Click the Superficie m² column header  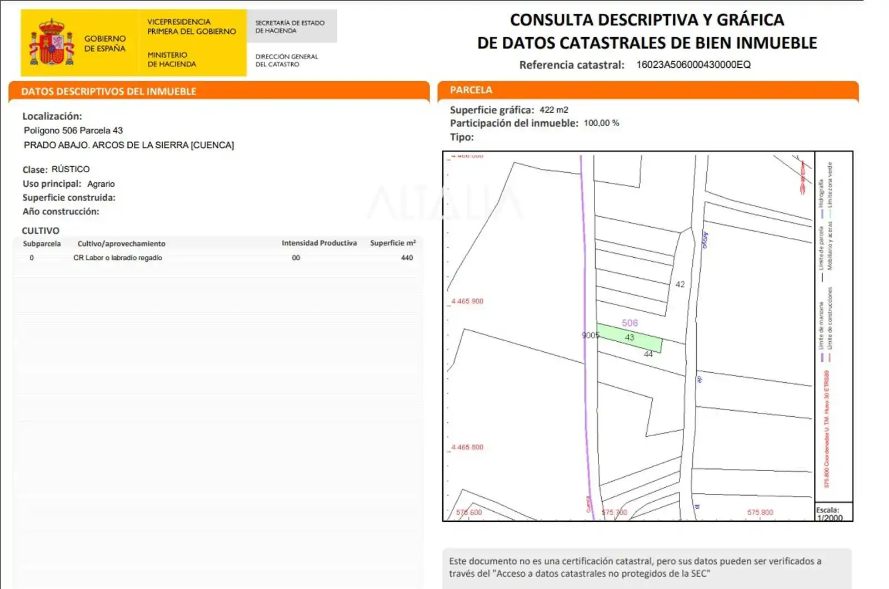393,243
